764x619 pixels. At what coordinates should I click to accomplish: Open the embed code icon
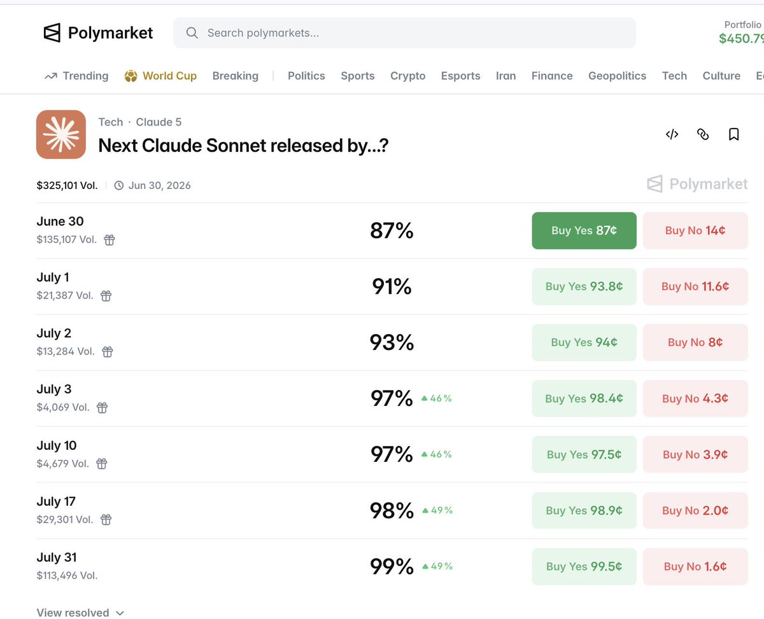coord(672,134)
